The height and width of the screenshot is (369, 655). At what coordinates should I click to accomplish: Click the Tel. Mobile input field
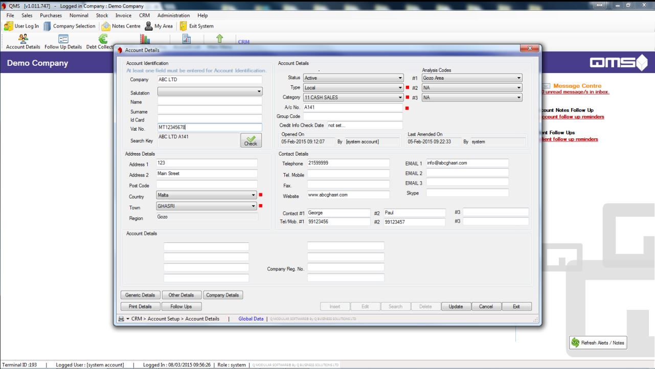[x=348, y=174]
